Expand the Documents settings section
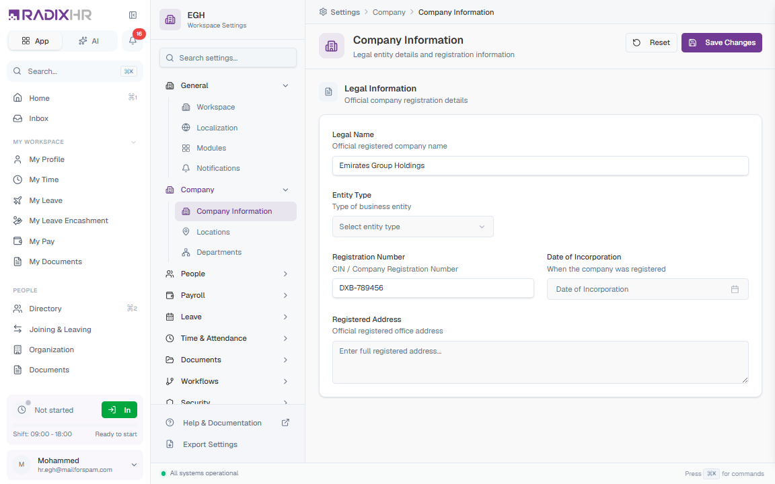This screenshot has height=484, width=775. (285, 360)
